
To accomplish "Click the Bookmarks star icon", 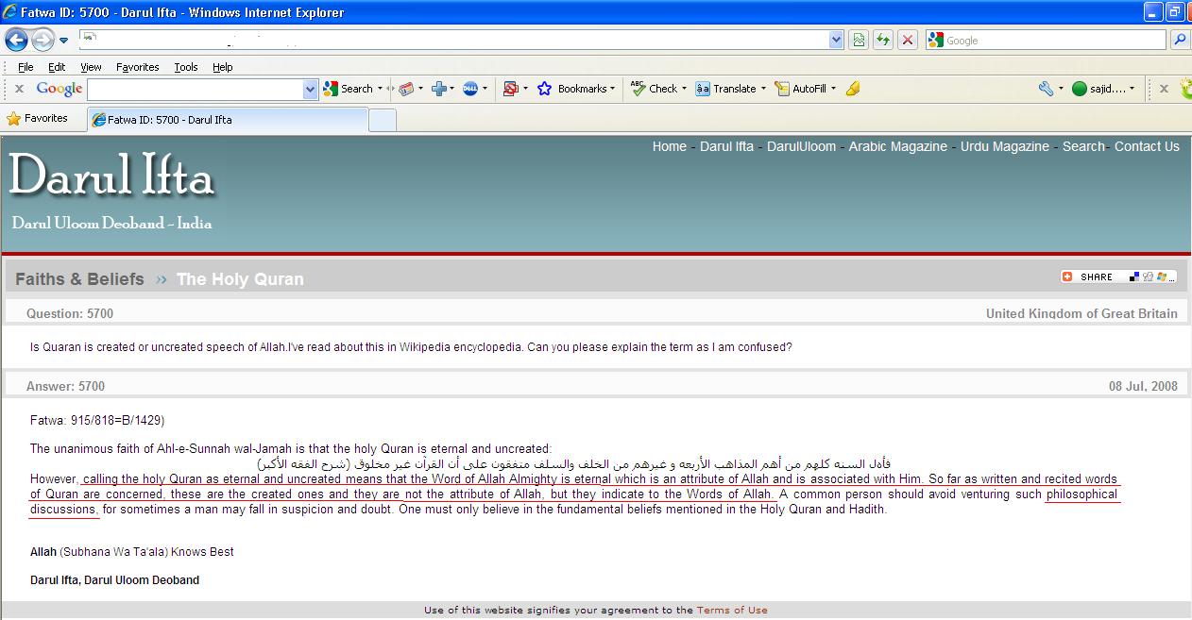I will click(x=544, y=89).
